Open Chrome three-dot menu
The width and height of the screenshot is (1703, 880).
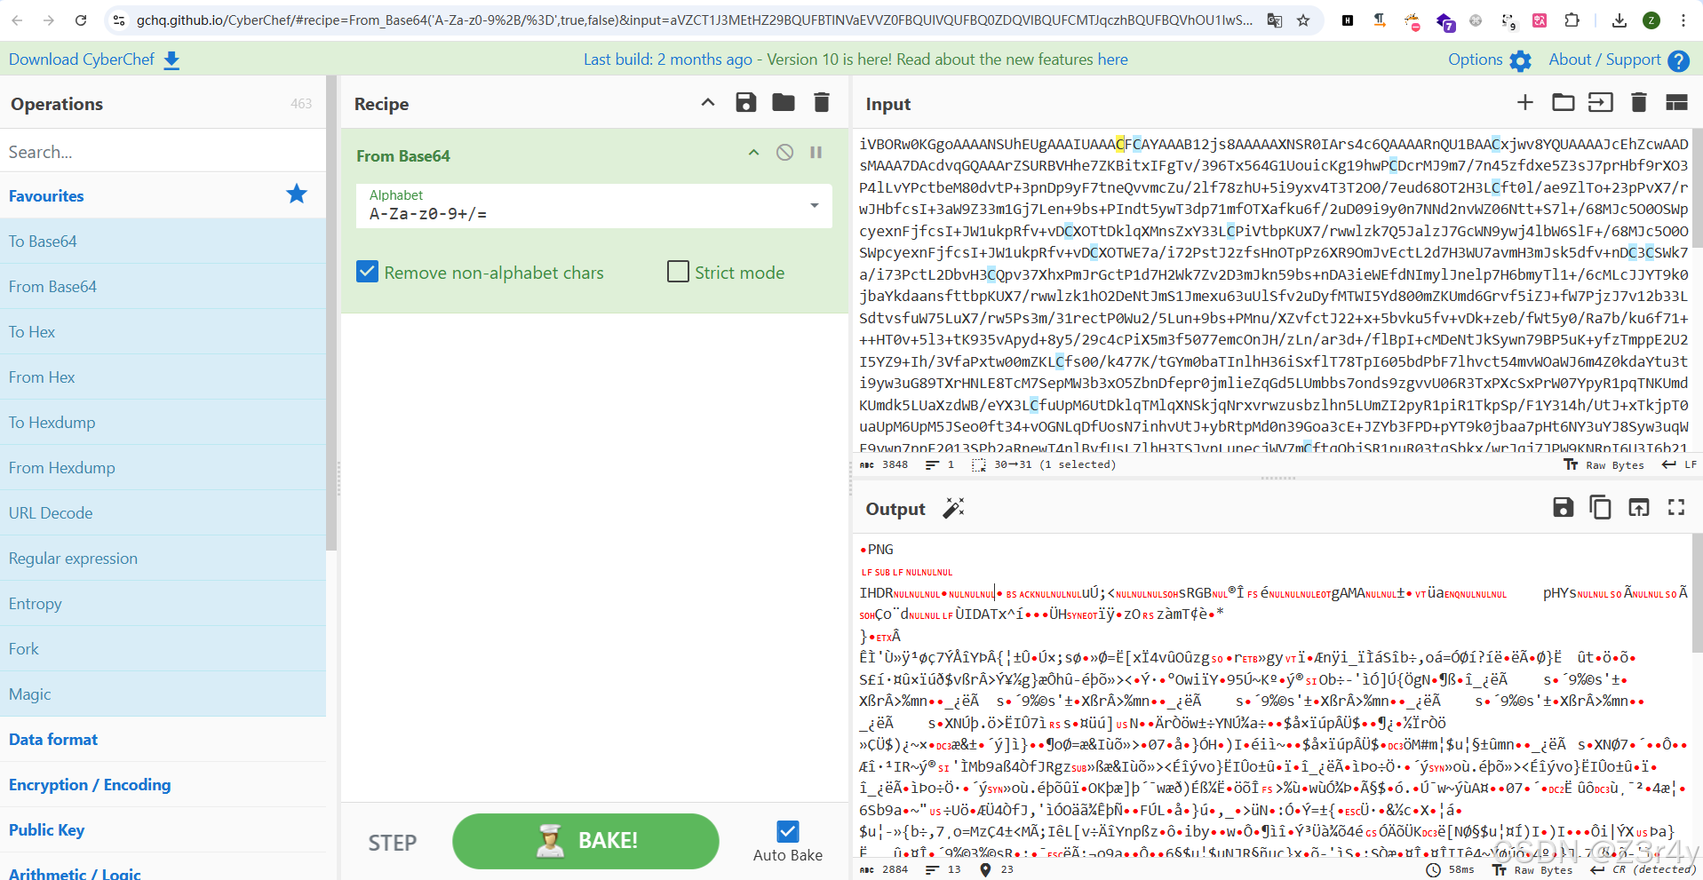pyautogui.click(x=1683, y=20)
